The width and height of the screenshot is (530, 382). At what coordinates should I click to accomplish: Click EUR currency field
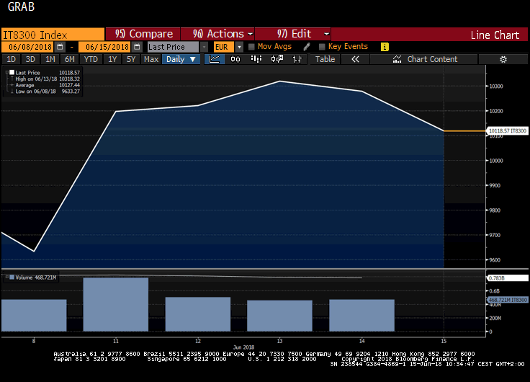point(224,47)
